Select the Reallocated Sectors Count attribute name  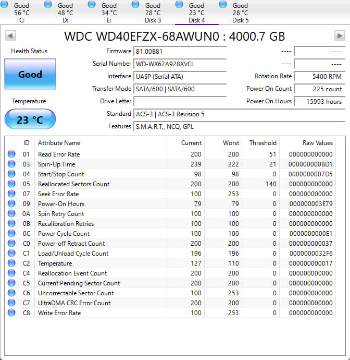[x=74, y=184]
